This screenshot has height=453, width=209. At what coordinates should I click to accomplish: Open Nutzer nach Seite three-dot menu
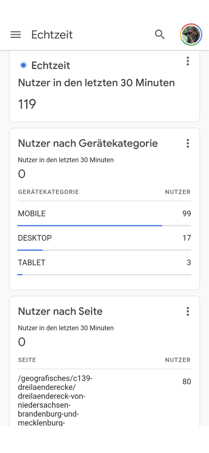(187, 311)
